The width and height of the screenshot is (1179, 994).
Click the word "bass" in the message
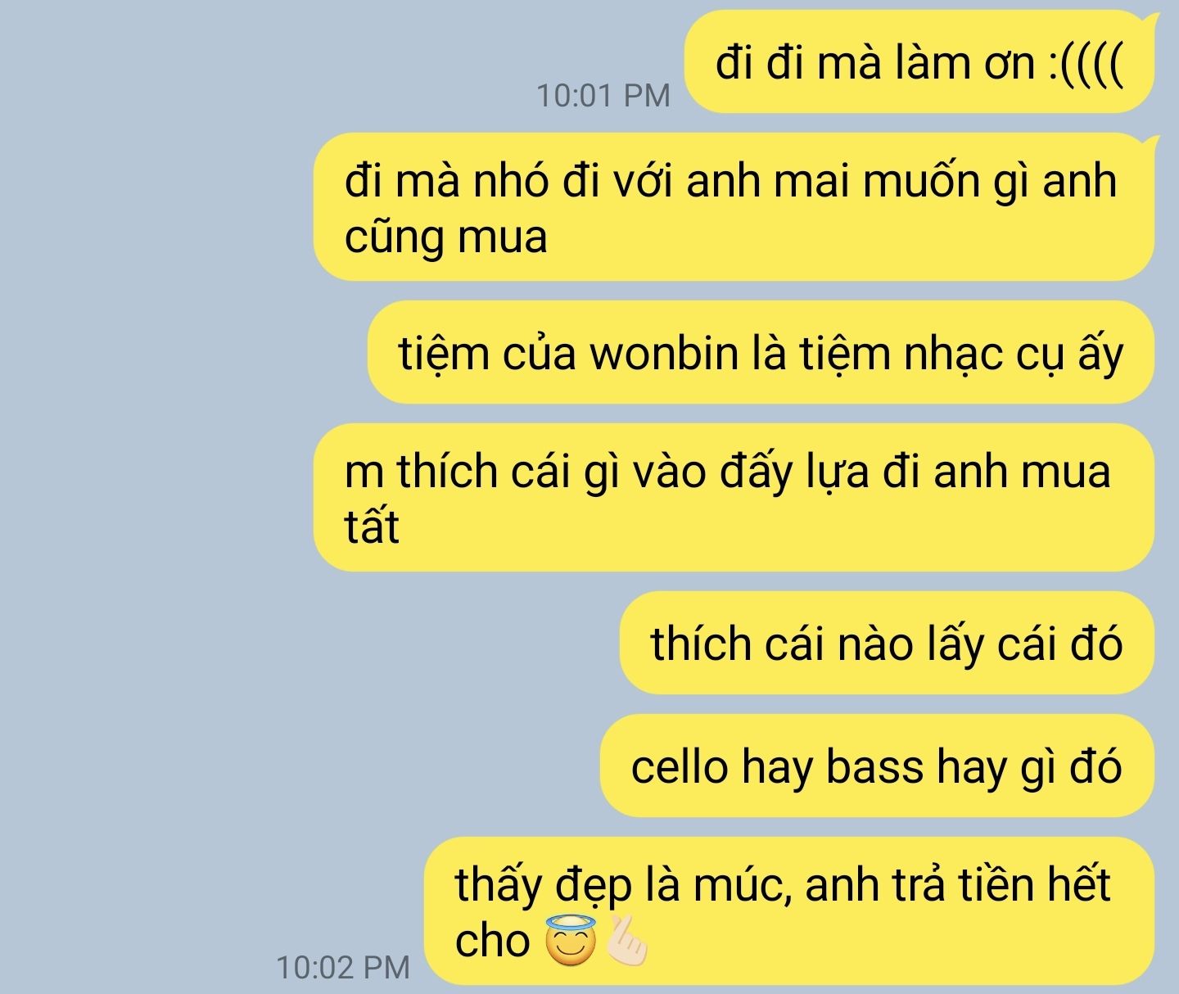click(x=874, y=767)
